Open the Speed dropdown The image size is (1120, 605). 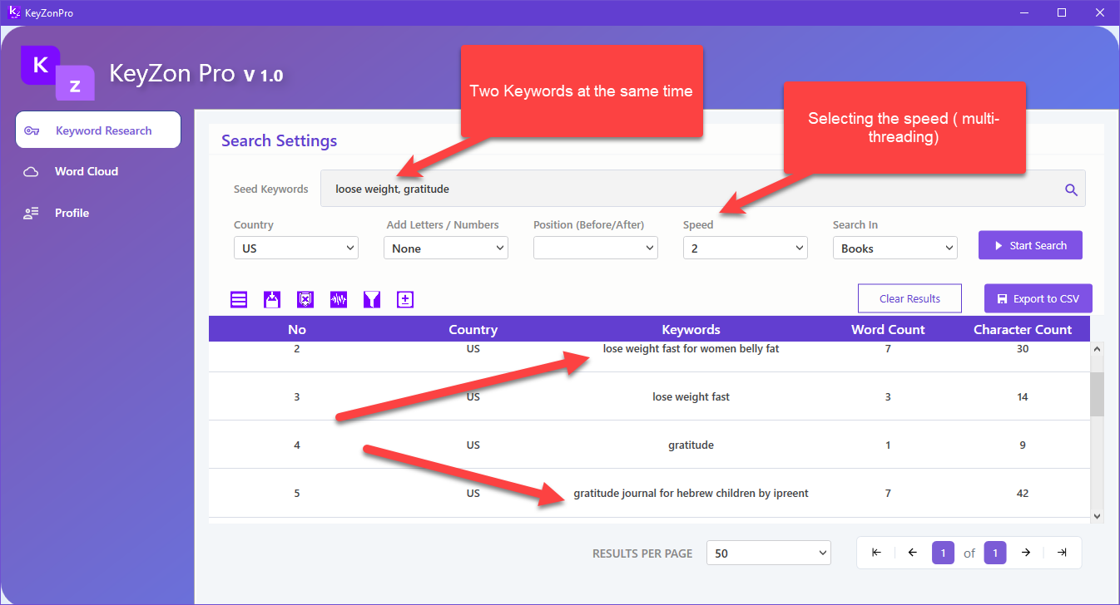[x=745, y=248]
